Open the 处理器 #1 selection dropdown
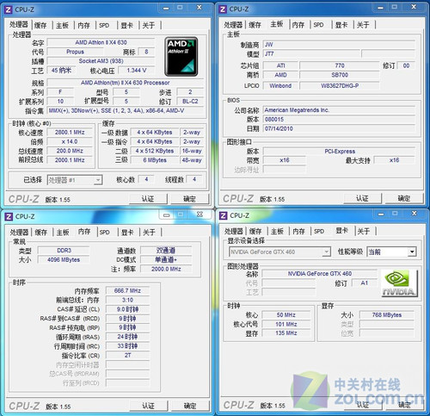The height and width of the screenshot is (416, 430). coord(75,180)
